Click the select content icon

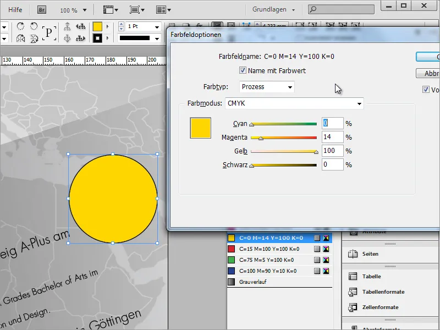point(67,38)
